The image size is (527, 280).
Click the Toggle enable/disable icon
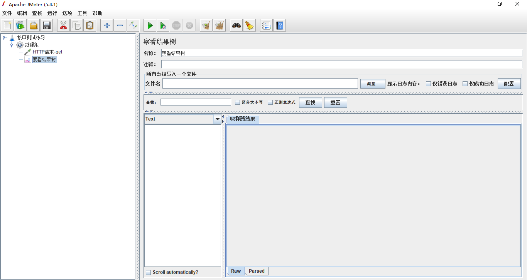133,25
